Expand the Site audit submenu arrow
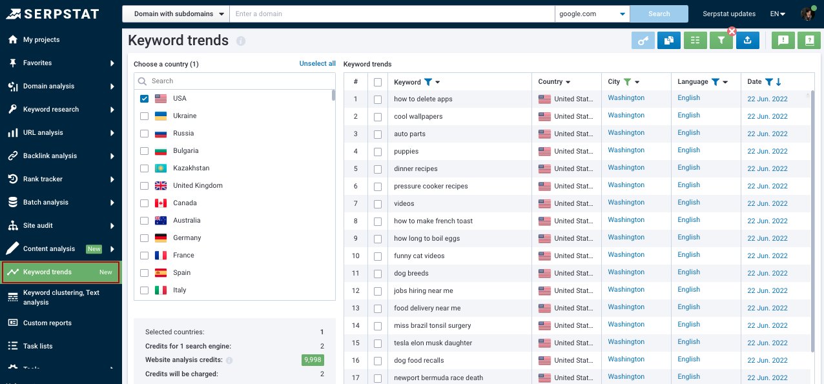The image size is (824, 384). click(x=112, y=225)
